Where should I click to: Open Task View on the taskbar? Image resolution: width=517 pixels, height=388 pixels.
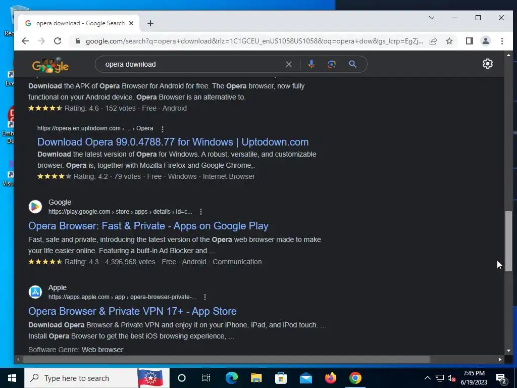tap(206, 378)
